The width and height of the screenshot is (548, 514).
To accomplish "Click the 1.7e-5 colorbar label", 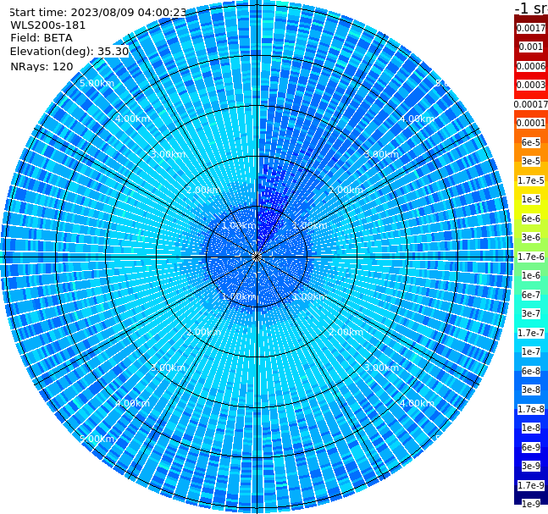I will (x=531, y=180).
